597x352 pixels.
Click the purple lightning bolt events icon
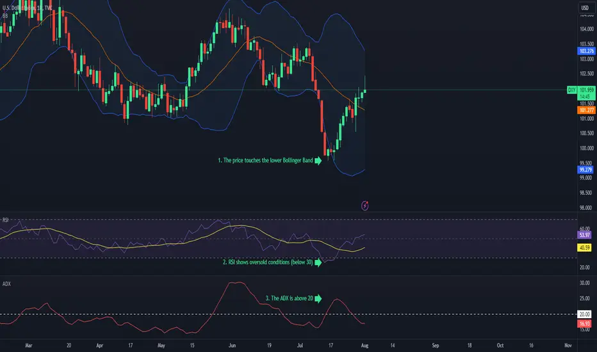point(364,206)
